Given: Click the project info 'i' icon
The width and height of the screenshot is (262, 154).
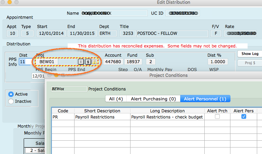Looking at the screenshot, I should pyautogui.click(x=81, y=62).
